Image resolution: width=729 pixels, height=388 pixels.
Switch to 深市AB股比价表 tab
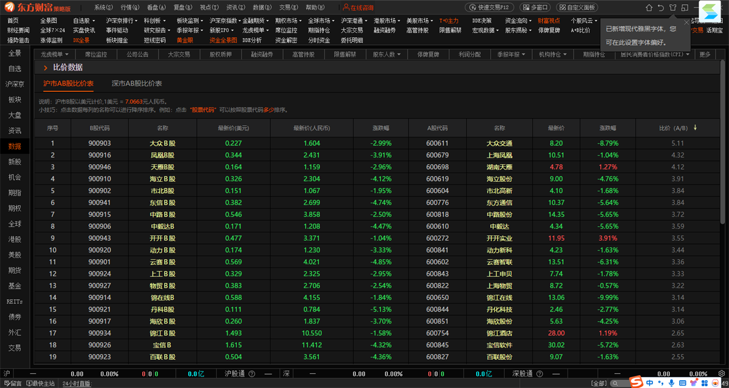click(137, 83)
